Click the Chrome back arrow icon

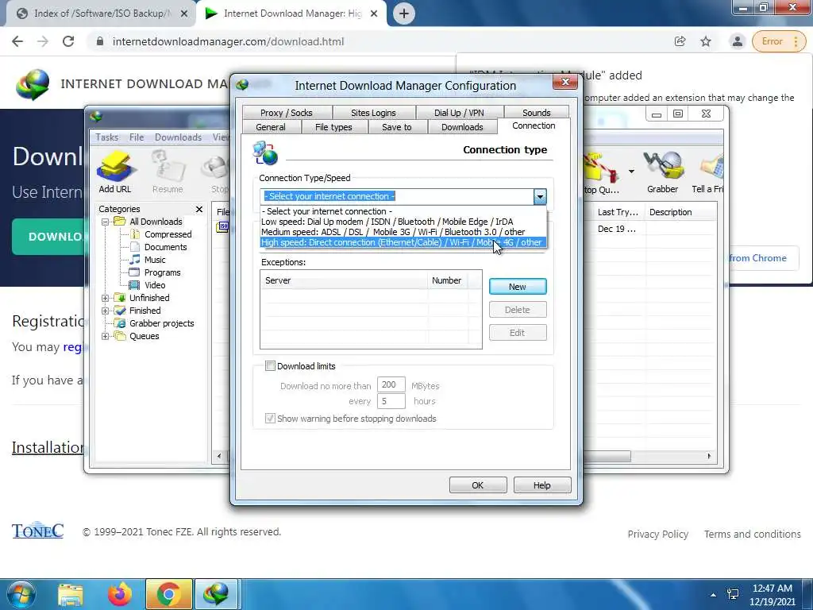pos(17,41)
